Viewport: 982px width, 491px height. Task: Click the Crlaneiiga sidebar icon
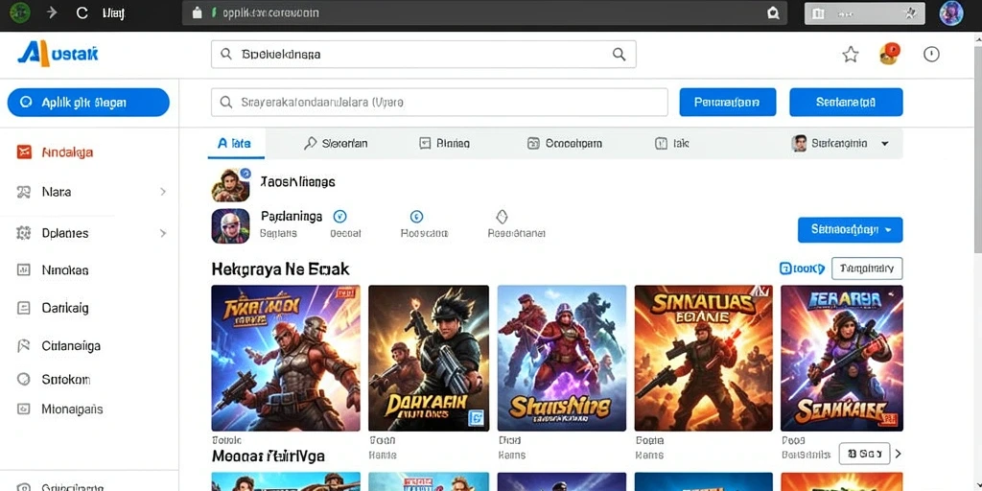24,345
